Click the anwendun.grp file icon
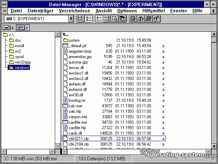This screenshot has height=164, width=218. (65, 57)
